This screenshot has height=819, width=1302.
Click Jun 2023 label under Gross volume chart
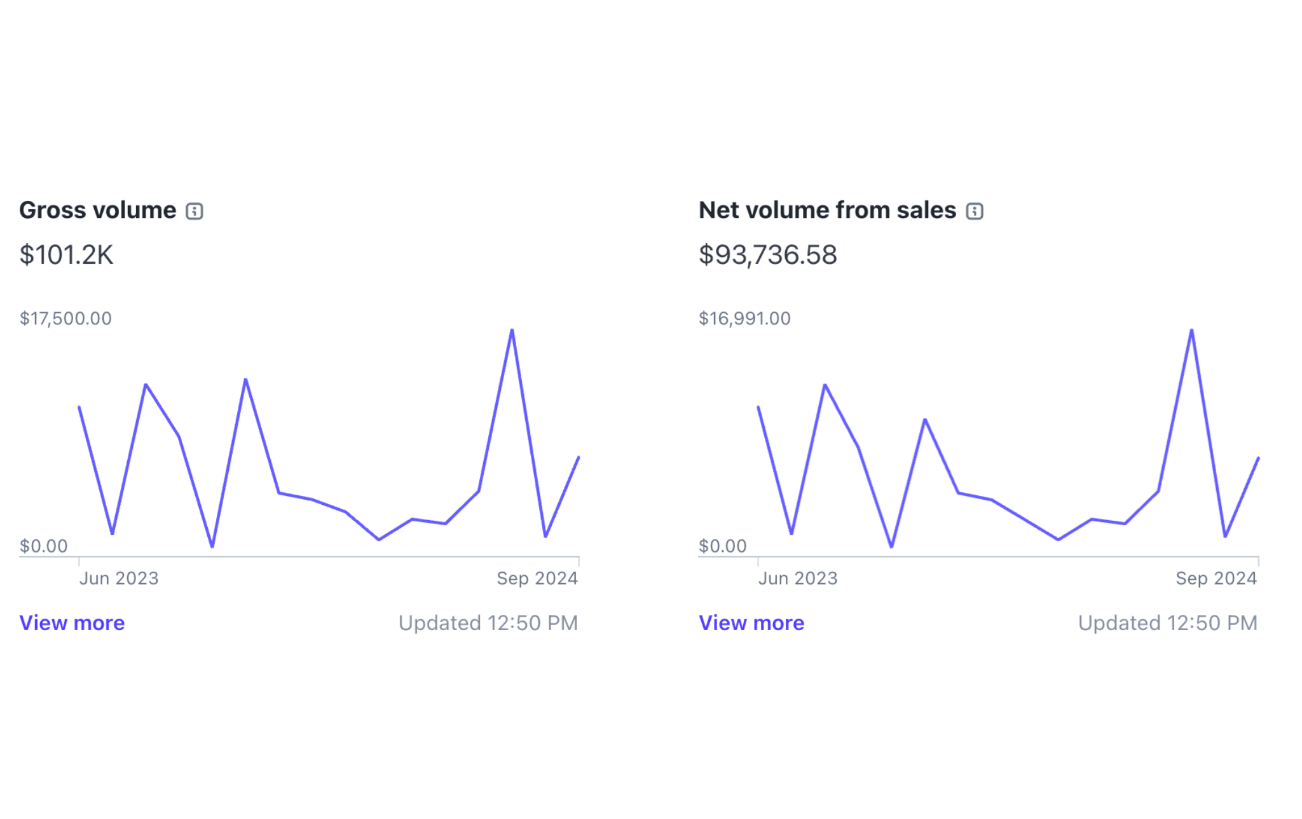tap(119, 579)
